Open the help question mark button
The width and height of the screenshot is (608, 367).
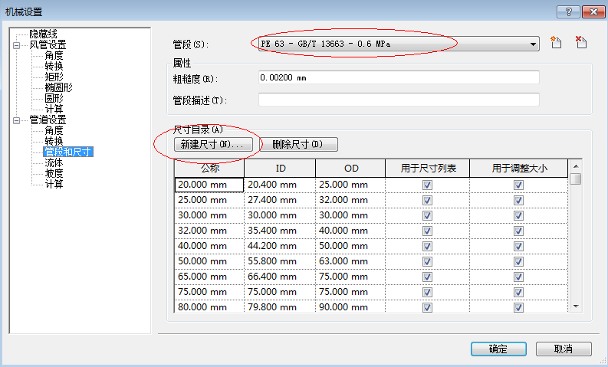568,12
